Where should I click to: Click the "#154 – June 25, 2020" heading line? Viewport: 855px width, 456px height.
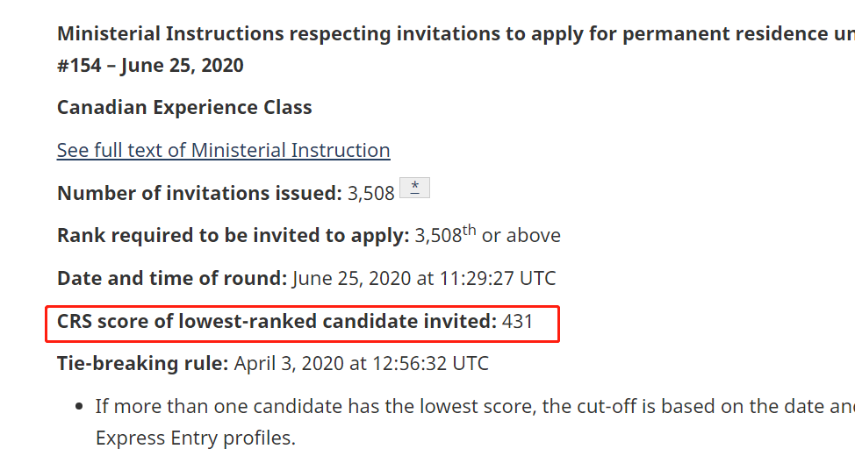pyautogui.click(x=150, y=66)
